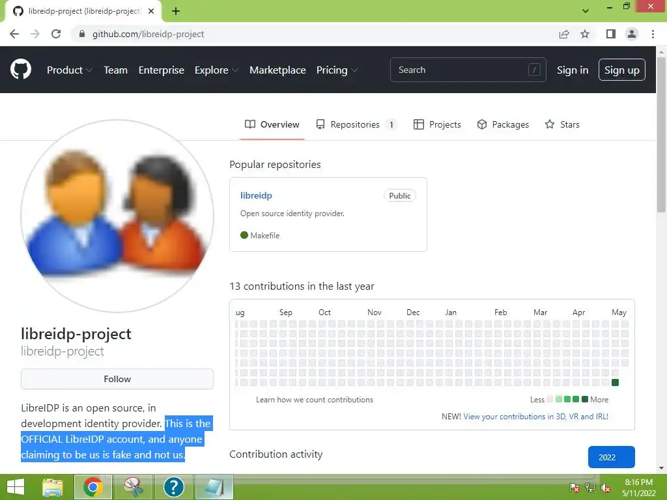The width and height of the screenshot is (667, 500).
Task: Open Snipping Tool from taskbar
Action: (x=133, y=487)
